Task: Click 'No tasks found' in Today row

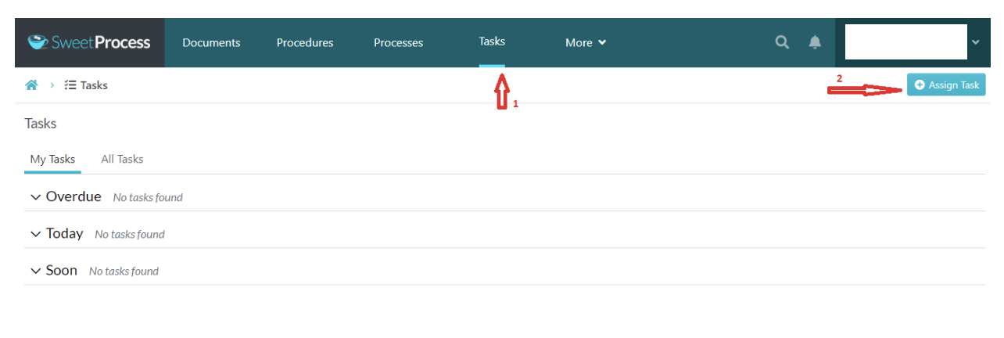Action: 130,235
